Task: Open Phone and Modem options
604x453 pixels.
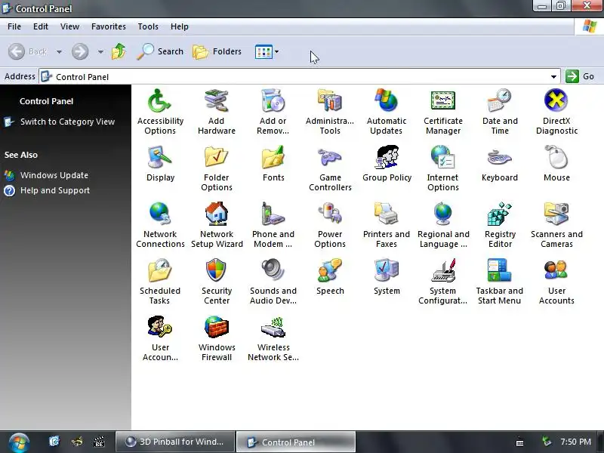Action: (x=273, y=225)
